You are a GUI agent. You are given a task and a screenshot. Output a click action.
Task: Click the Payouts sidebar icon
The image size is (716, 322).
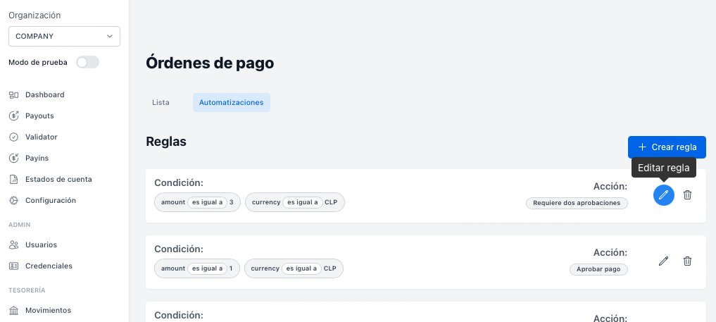[x=13, y=116]
